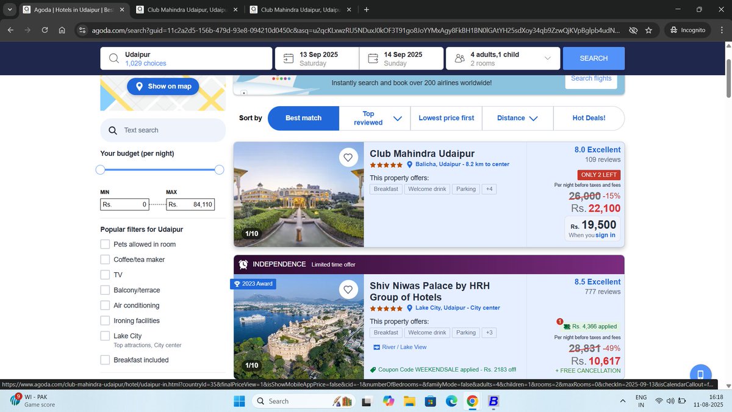The image size is (732, 412).
Task: Expand Distance sort options
Action: [x=518, y=118]
